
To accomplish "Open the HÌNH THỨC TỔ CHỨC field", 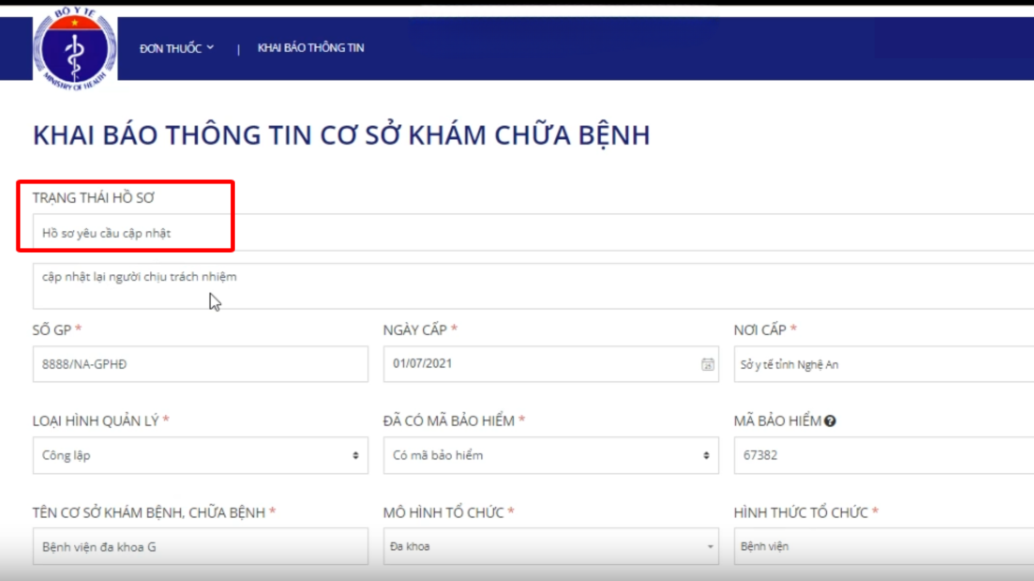I will pyautogui.click(x=884, y=546).
